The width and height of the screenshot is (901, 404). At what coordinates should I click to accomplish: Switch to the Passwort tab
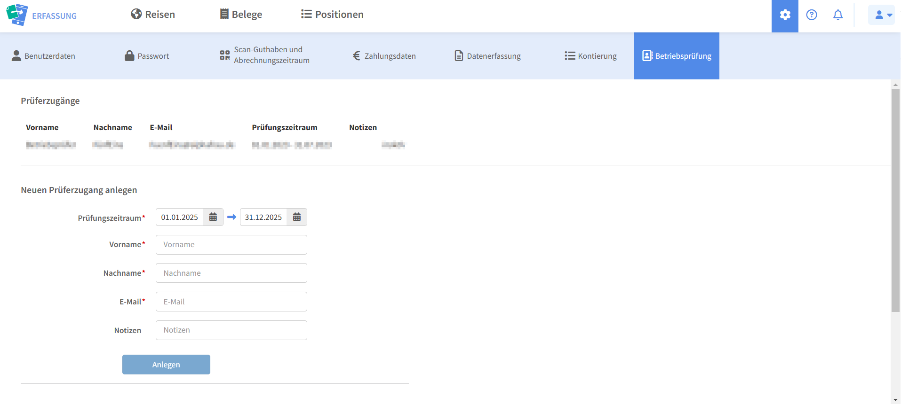coord(147,56)
